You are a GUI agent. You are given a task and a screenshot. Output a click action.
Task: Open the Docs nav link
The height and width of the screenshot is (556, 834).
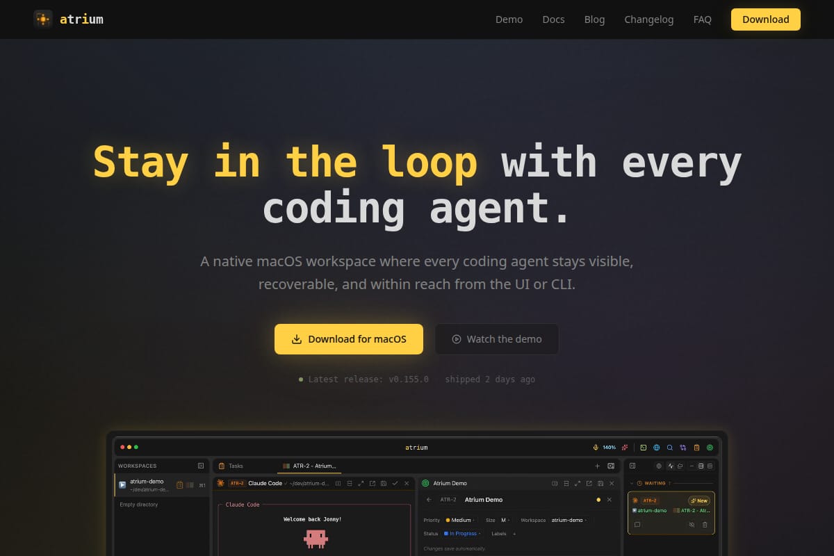coord(553,19)
